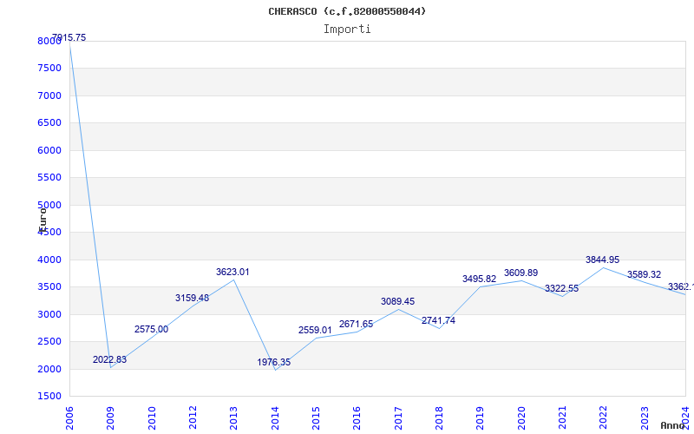Select data label 2741.74

tap(439, 320)
